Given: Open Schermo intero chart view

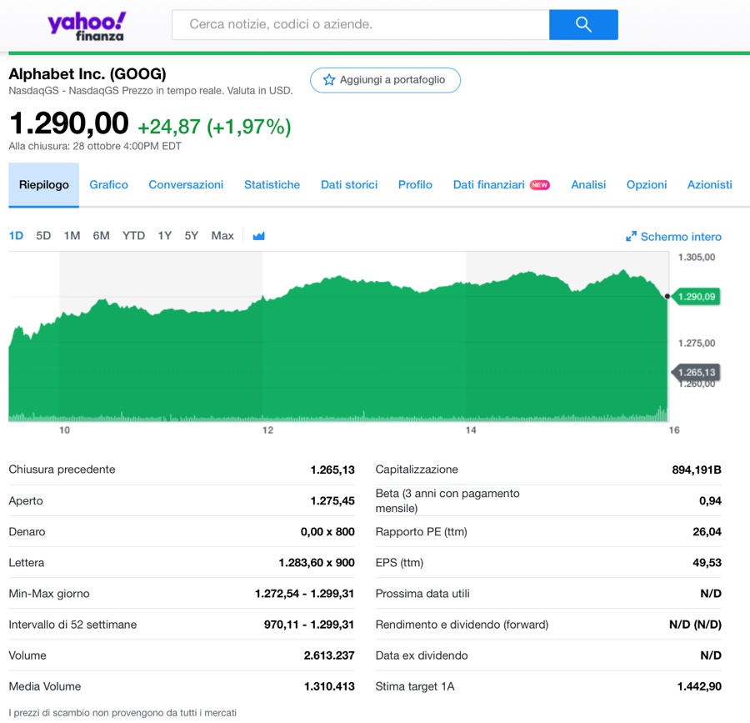Looking at the screenshot, I should tap(680, 237).
